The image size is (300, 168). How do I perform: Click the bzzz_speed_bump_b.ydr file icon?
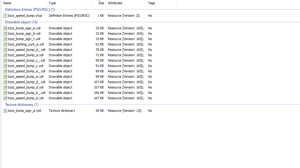[5, 98]
